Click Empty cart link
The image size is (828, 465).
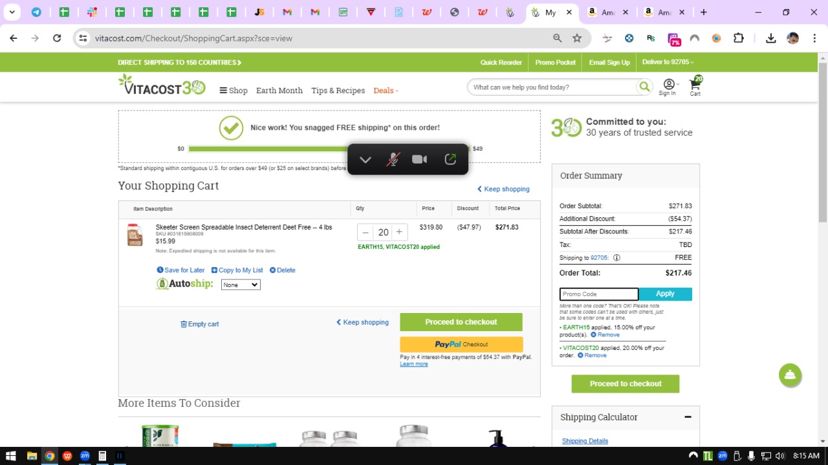point(199,324)
